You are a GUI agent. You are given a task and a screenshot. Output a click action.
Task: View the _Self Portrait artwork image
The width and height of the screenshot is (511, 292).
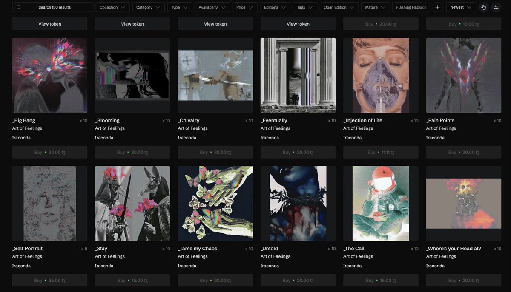pos(50,204)
